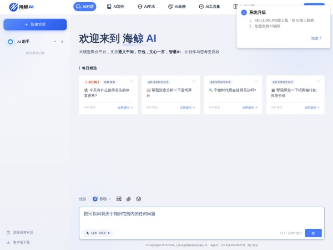Select the AI工具集 tab
333x250 pixels.
209,7
